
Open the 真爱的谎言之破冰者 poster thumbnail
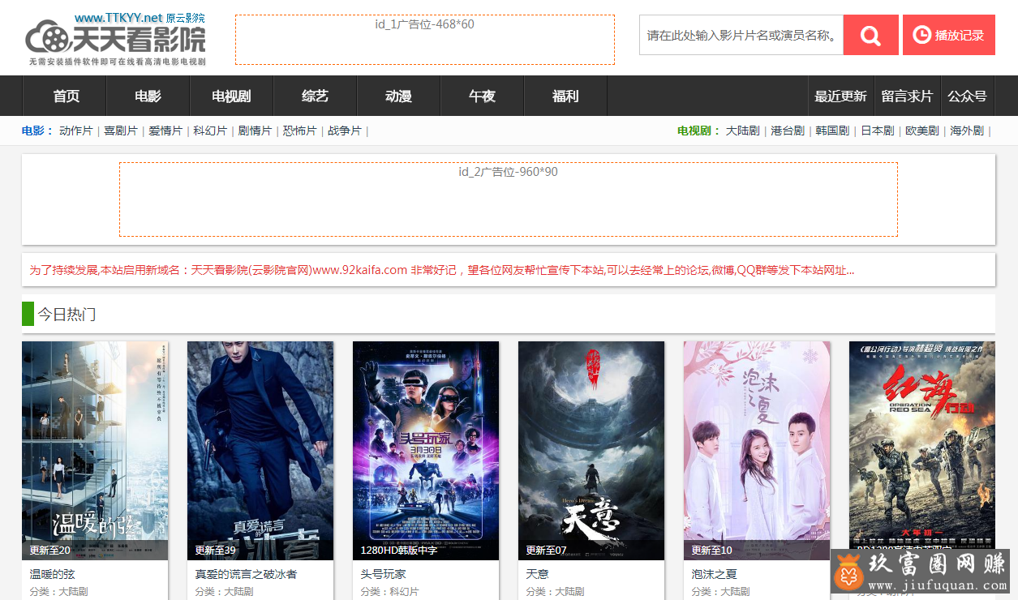260,450
